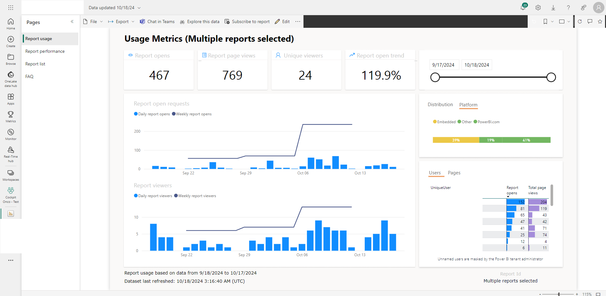606x296 pixels.
Task: Open Real-Time hub
Action: click(x=11, y=154)
